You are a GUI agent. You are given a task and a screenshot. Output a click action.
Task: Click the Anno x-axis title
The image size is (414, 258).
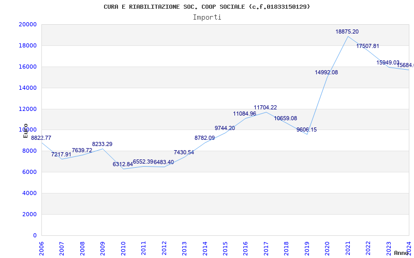pyautogui.click(x=401, y=253)
